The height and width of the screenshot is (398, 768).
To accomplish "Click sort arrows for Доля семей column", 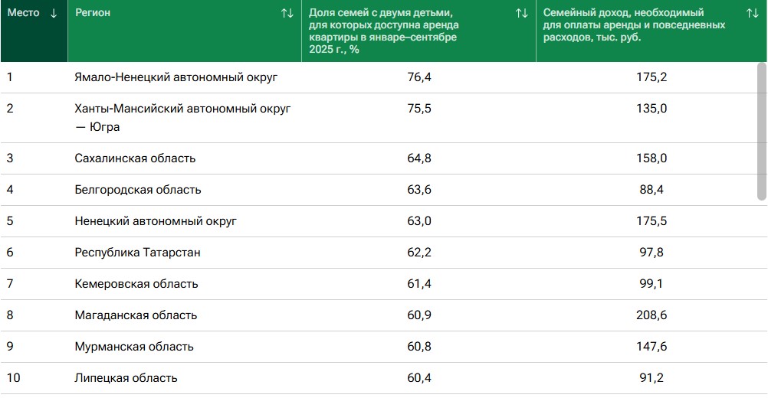I will [x=522, y=13].
